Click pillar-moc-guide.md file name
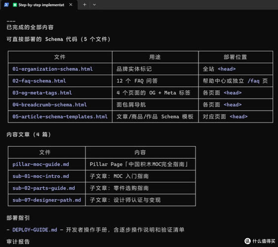 [41, 164]
